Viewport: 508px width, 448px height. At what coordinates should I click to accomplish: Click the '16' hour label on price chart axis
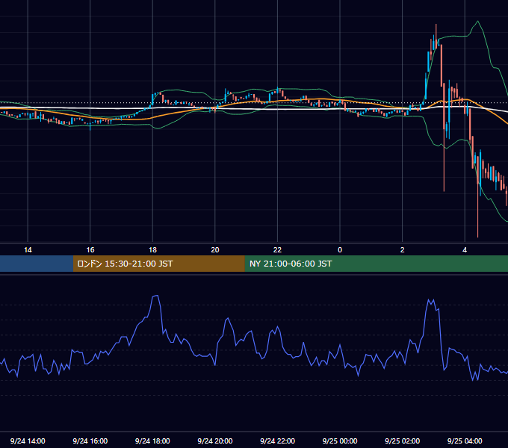pos(90,250)
